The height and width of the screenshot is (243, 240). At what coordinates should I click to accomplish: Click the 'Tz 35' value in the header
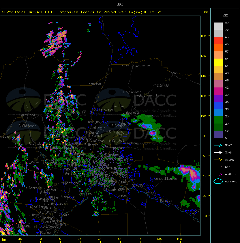[x=155, y=12]
